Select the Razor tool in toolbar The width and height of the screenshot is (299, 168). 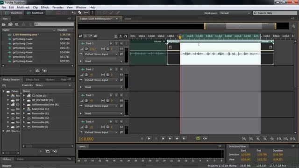[80, 13]
